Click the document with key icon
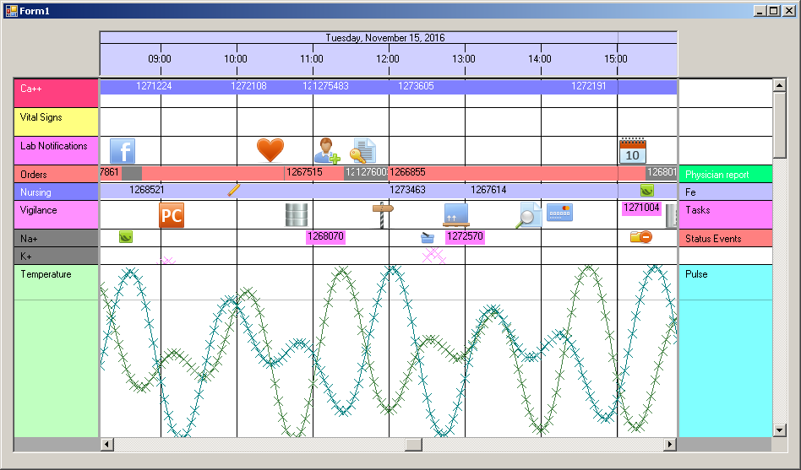 (363, 151)
